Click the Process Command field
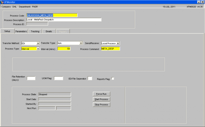Image resolution: width=205 pixels, height=127 pixels. coord(110,49)
